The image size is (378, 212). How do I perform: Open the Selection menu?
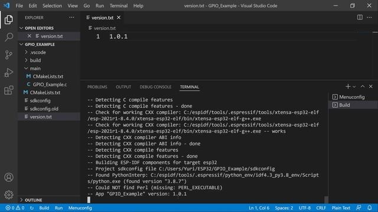pos(52,5)
